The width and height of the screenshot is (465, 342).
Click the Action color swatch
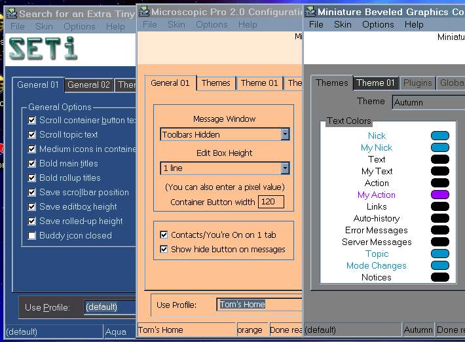(440, 183)
